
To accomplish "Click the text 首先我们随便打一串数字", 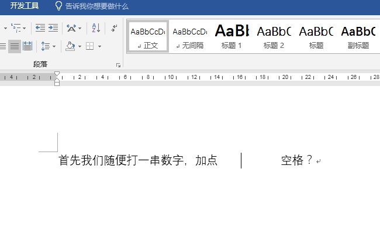I will point(120,160).
